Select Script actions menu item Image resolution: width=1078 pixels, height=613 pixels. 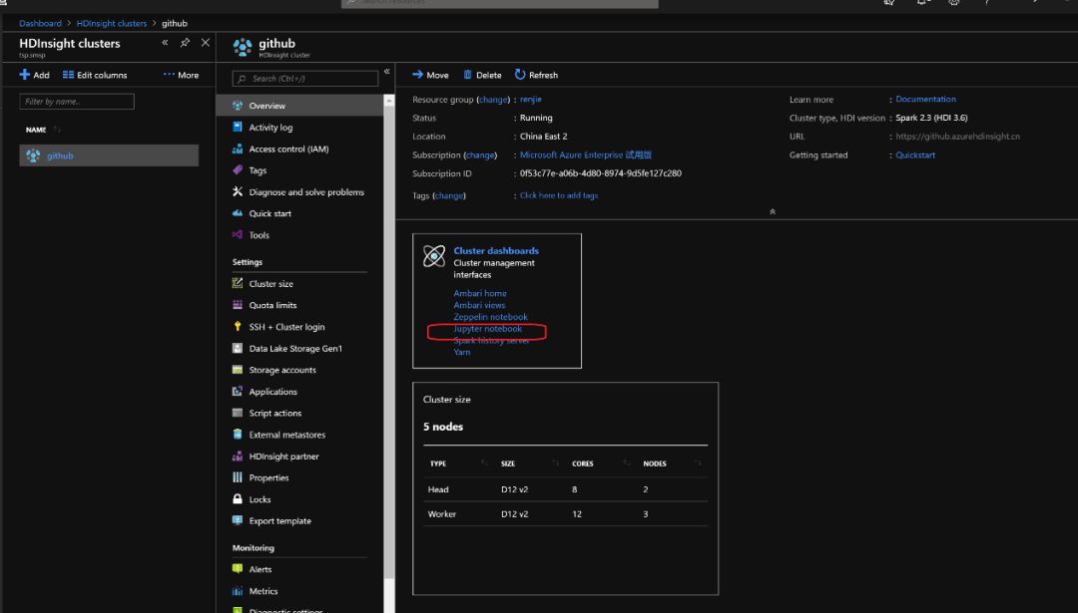[274, 414]
